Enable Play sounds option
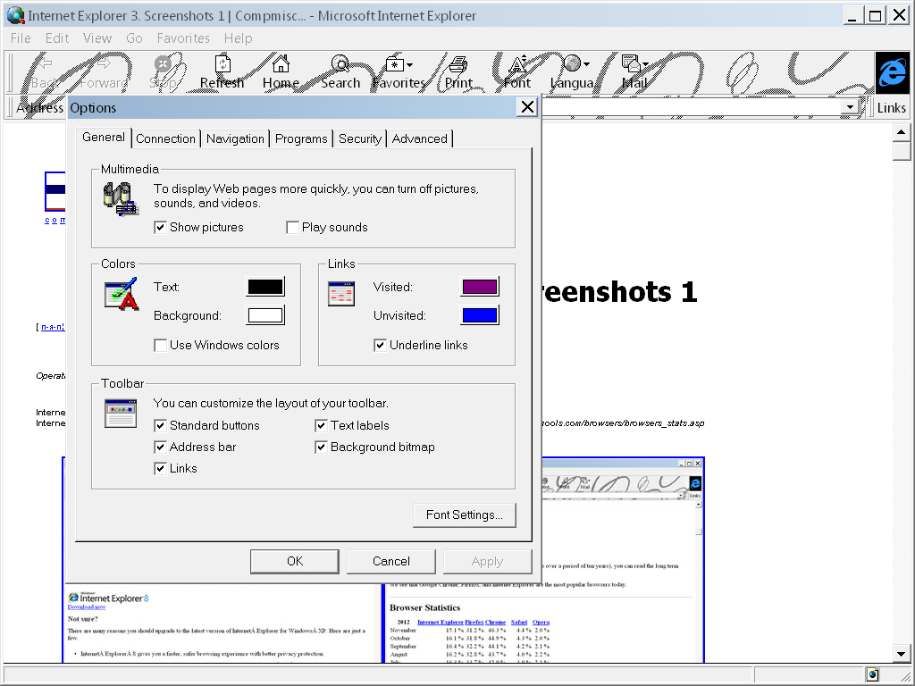Viewport: 915px width, 686px height. click(x=292, y=227)
